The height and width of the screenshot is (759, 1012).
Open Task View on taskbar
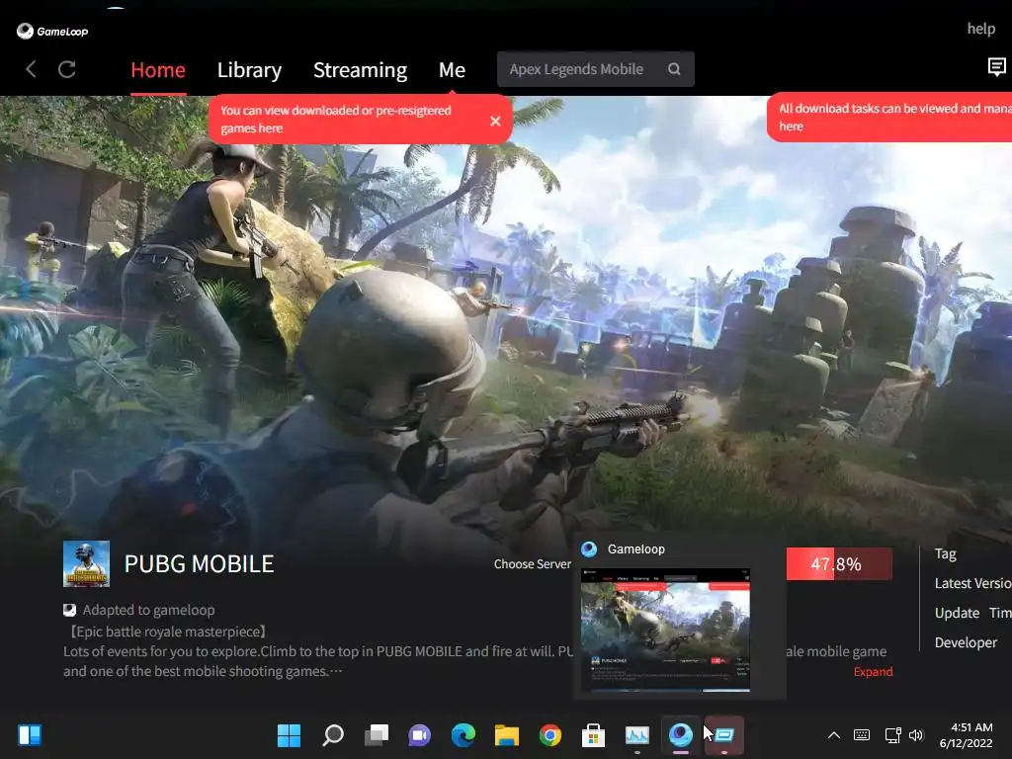pyautogui.click(x=377, y=735)
